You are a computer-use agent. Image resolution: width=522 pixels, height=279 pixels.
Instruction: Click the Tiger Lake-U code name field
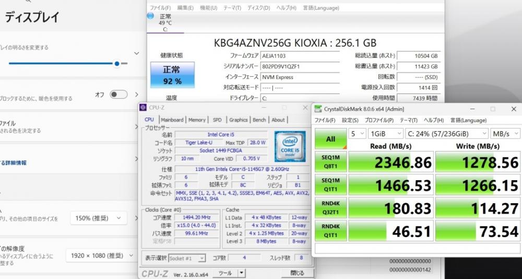pyautogui.click(x=199, y=143)
